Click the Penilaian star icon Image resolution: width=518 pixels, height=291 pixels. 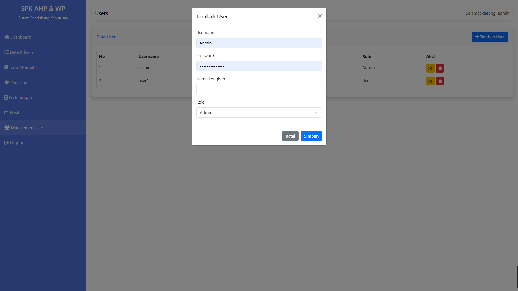pyautogui.click(x=7, y=82)
